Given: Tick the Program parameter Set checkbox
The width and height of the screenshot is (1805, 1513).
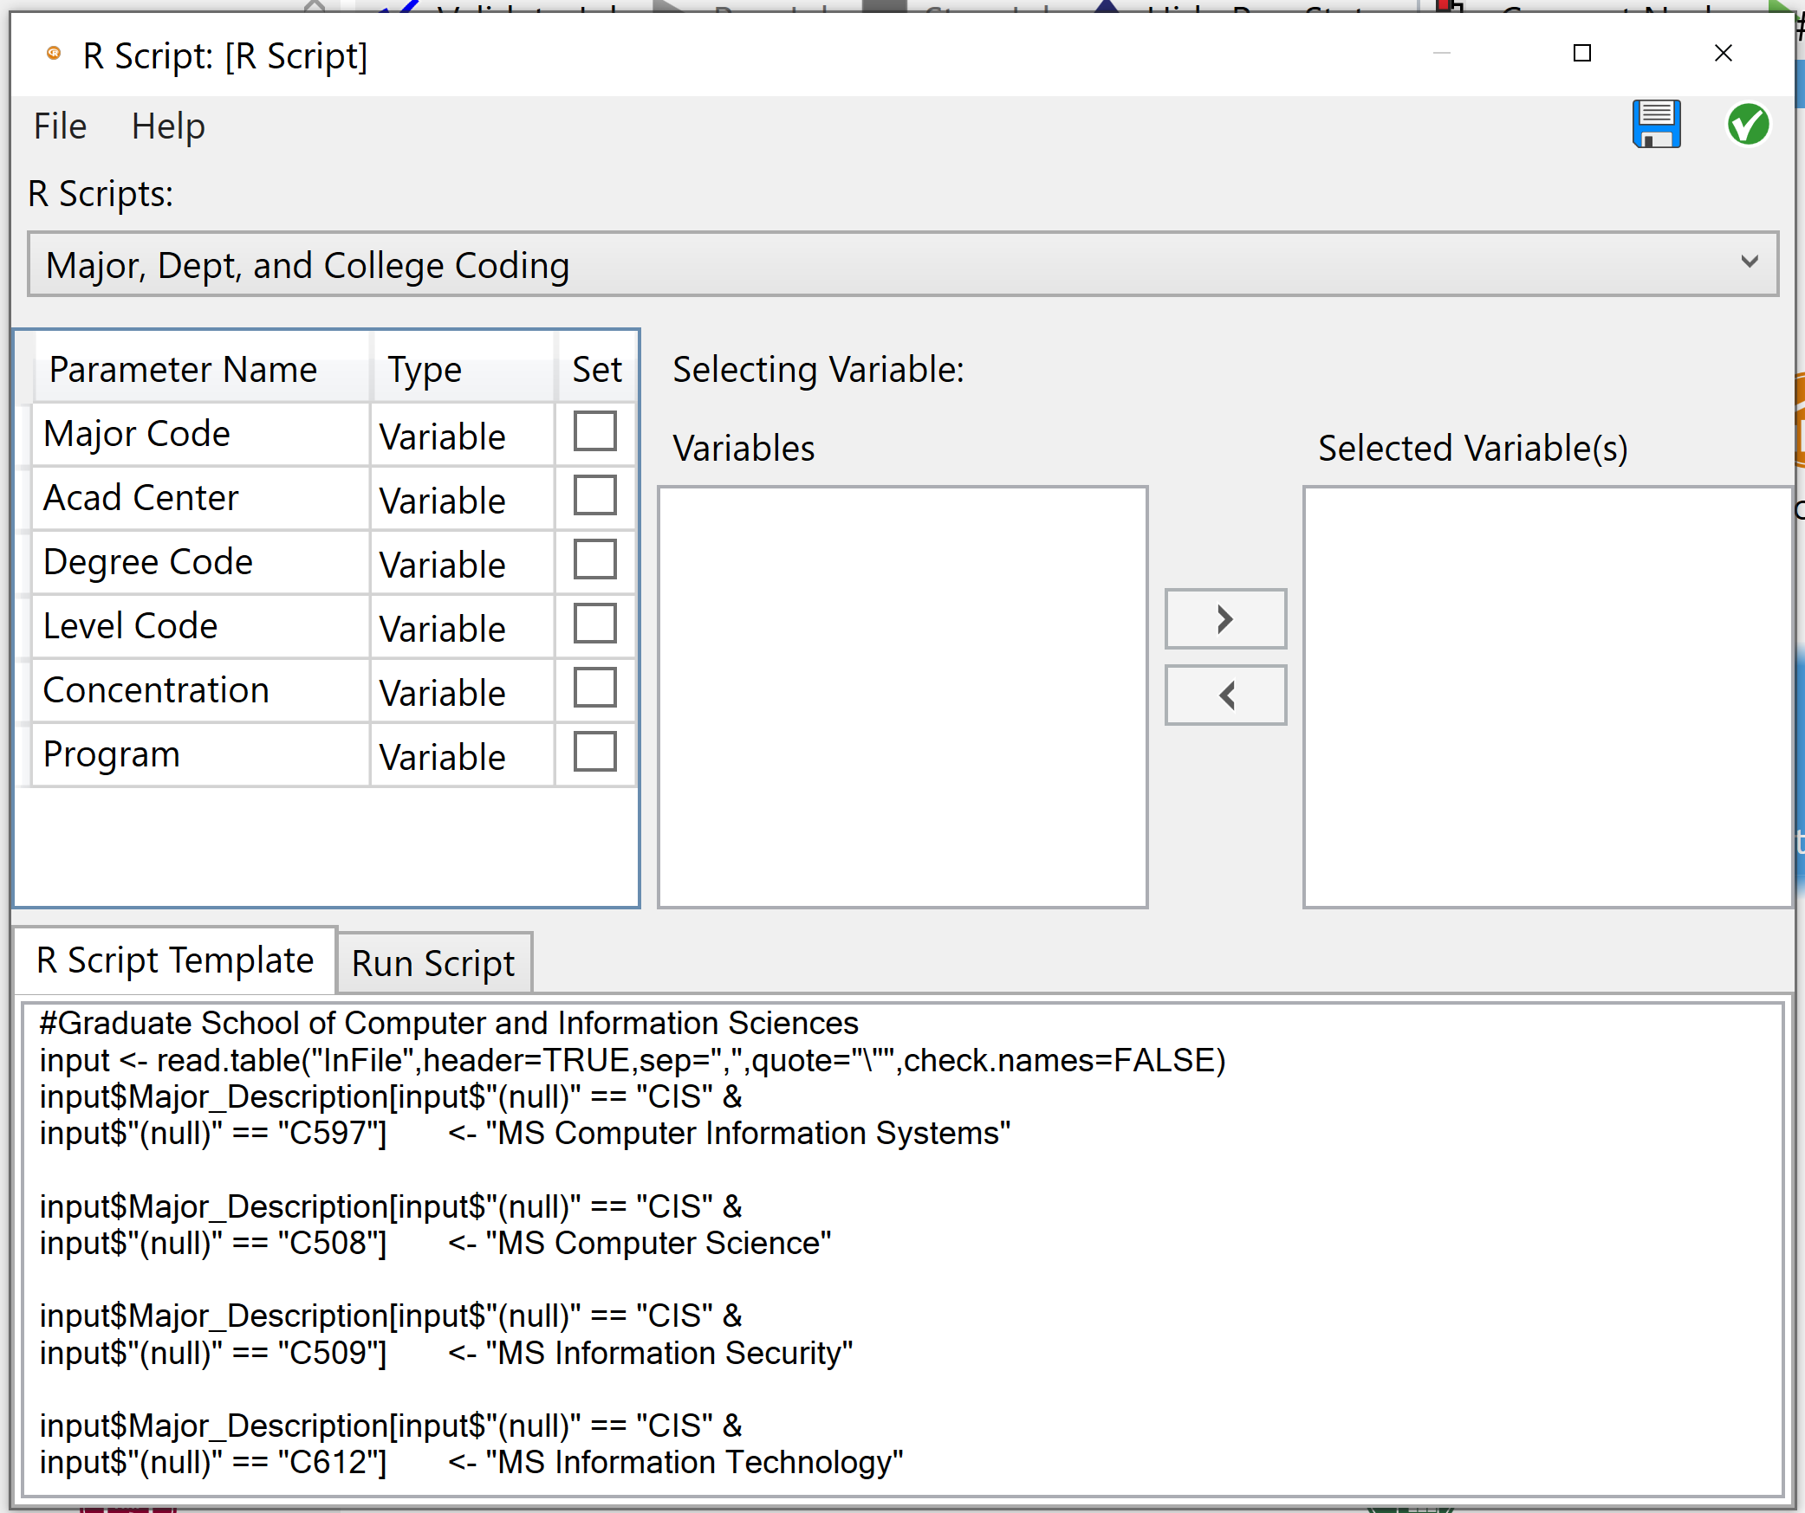Looking at the screenshot, I should 594,752.
